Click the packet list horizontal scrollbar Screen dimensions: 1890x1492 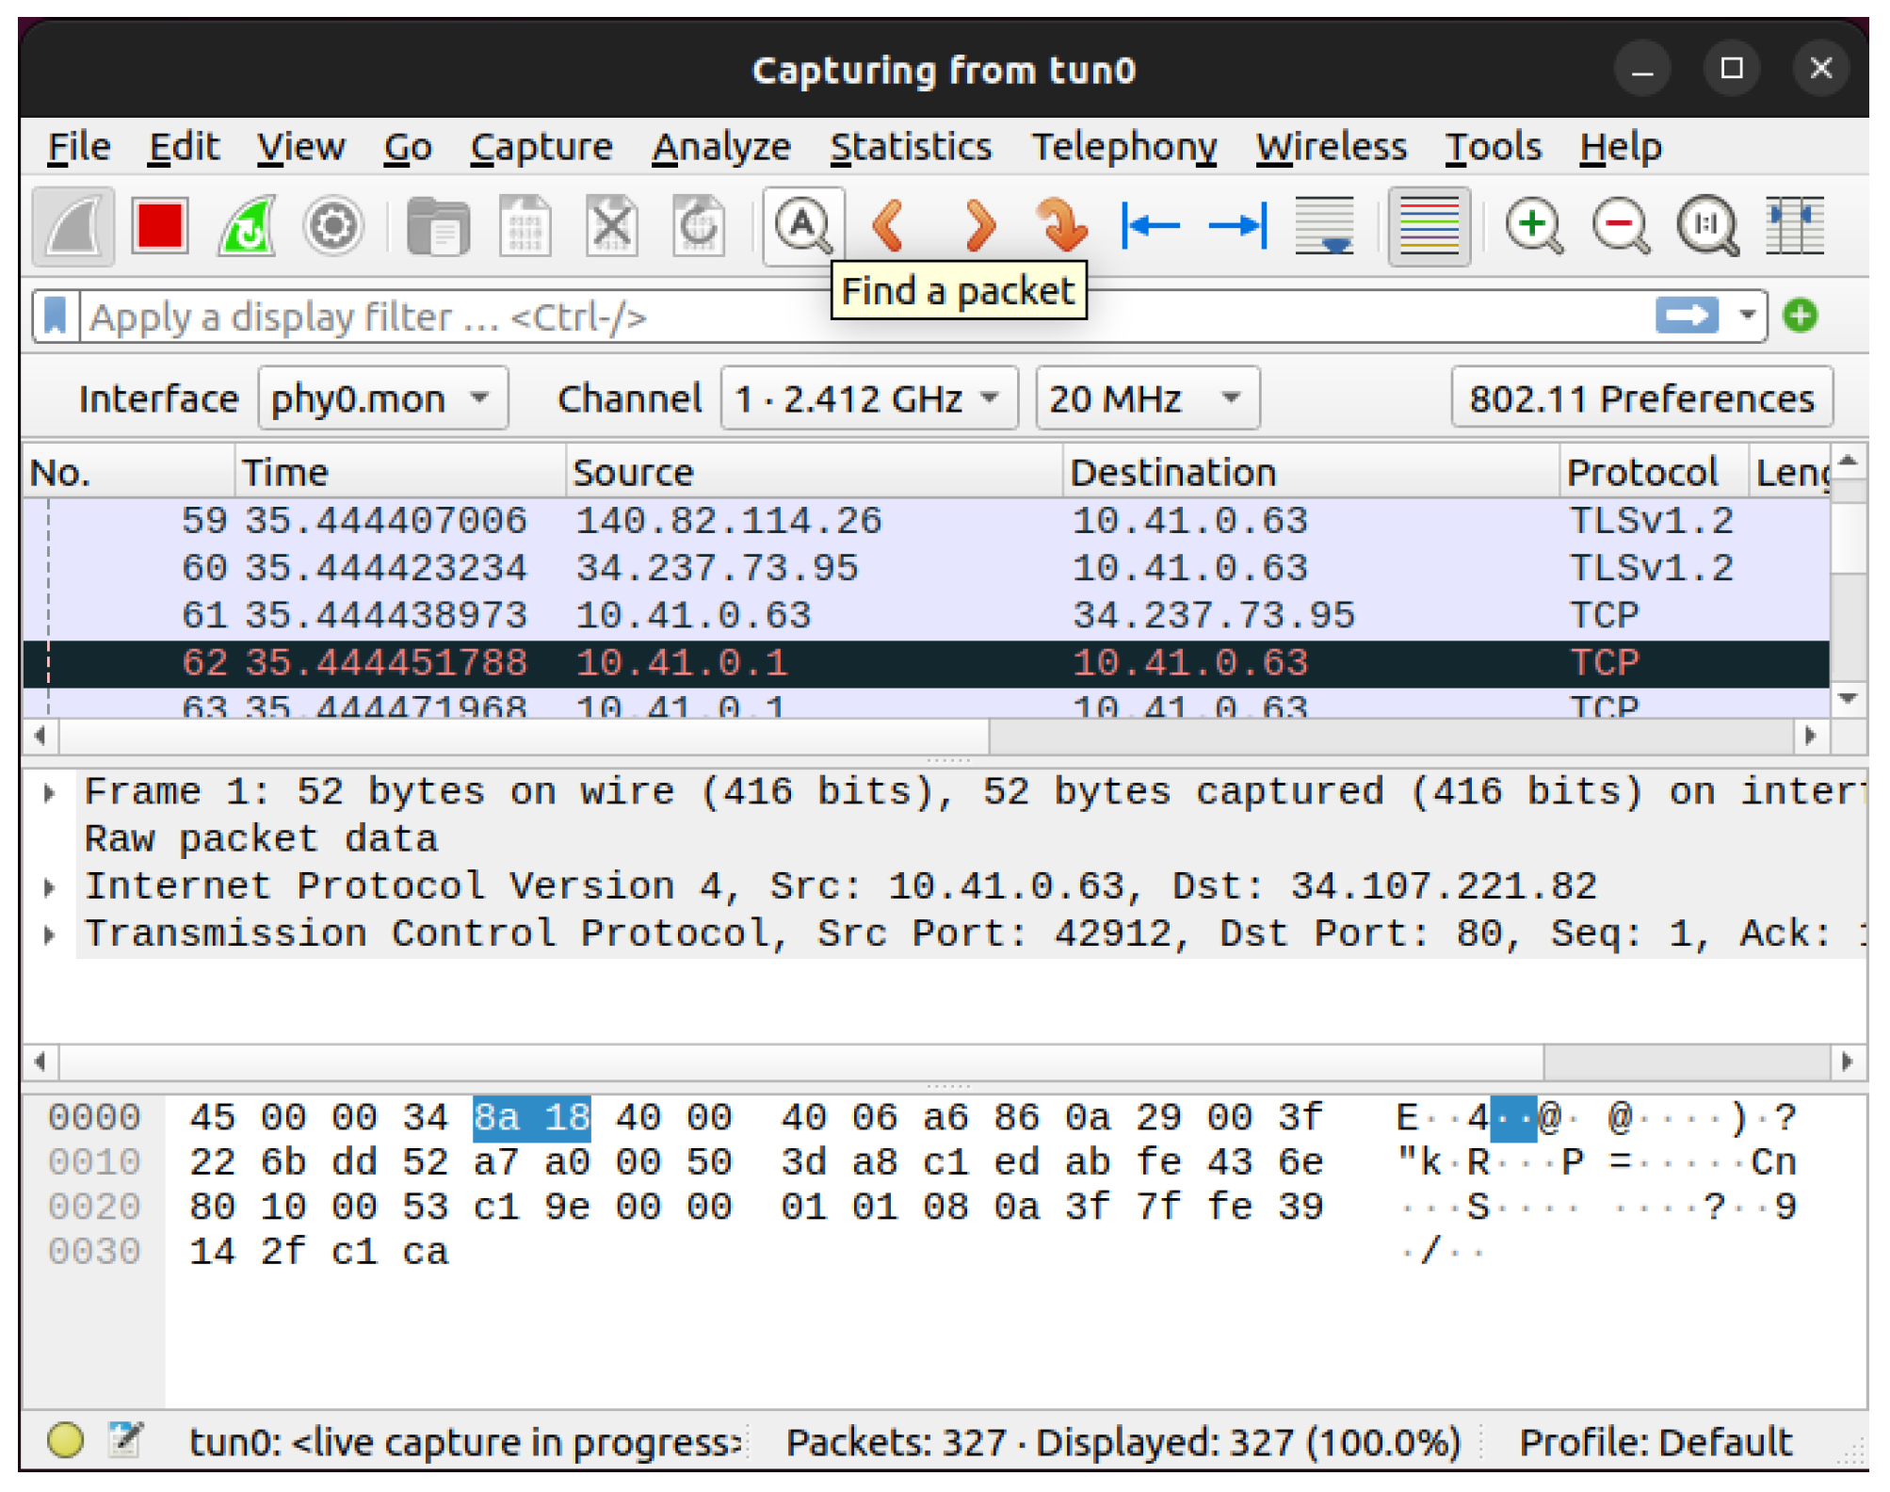coord(524,736)
